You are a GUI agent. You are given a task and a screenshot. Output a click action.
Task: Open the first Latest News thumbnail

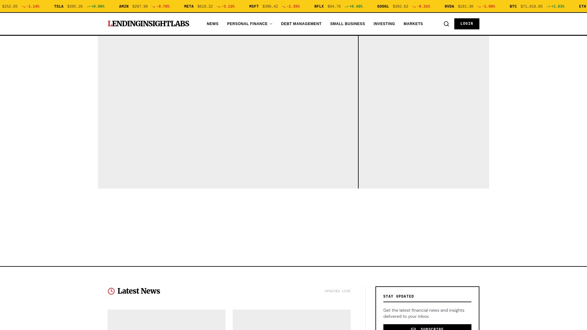(x=166, y=320)
